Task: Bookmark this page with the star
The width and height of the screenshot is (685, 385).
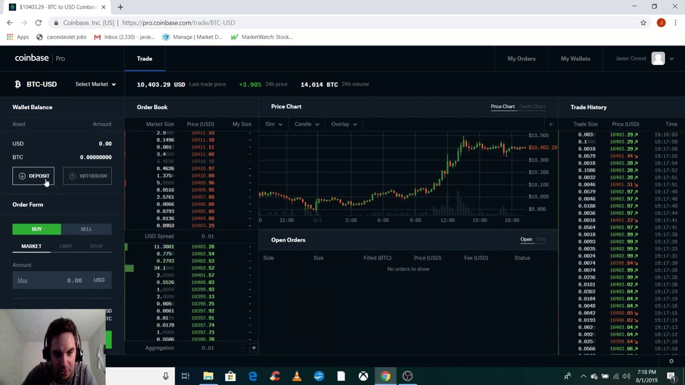Action: 643,22
